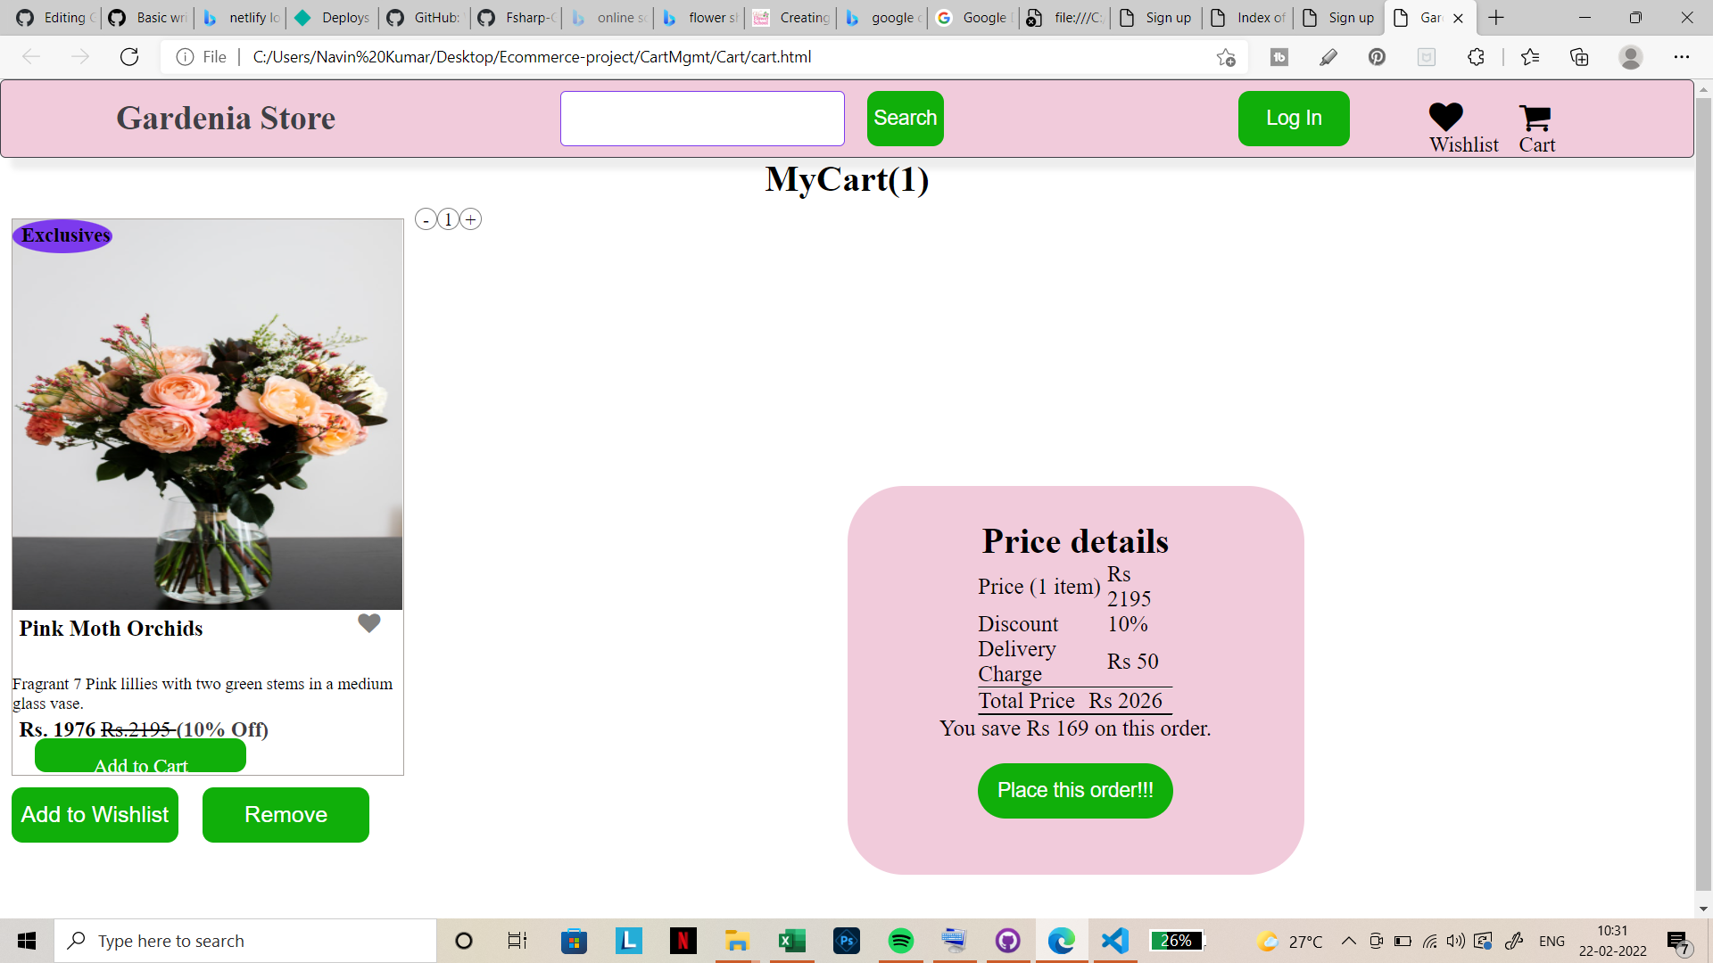Open the Cart icon in header

click(1535, 117)
